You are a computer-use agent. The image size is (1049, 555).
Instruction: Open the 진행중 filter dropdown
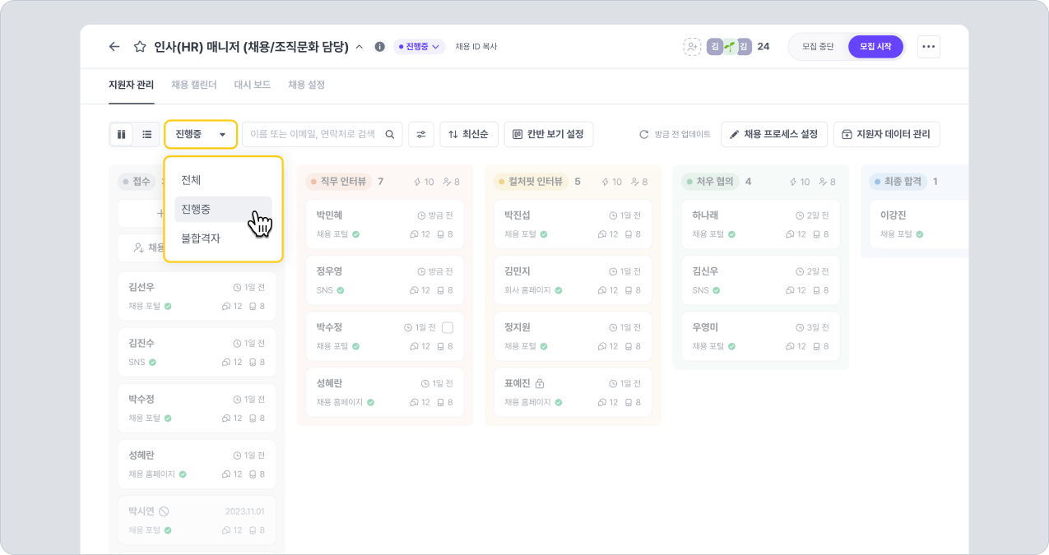(201, 134)
